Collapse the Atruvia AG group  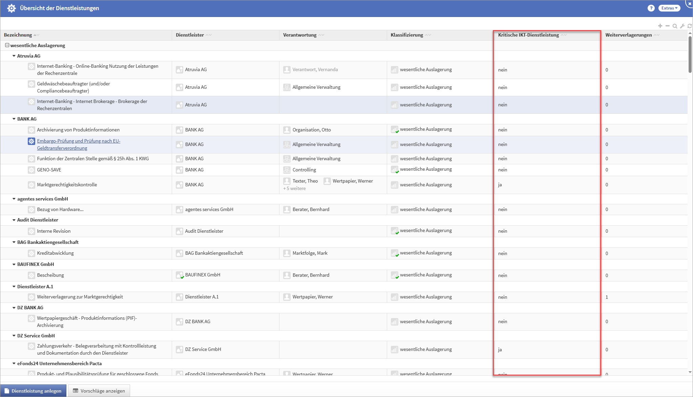coord(14,56)
